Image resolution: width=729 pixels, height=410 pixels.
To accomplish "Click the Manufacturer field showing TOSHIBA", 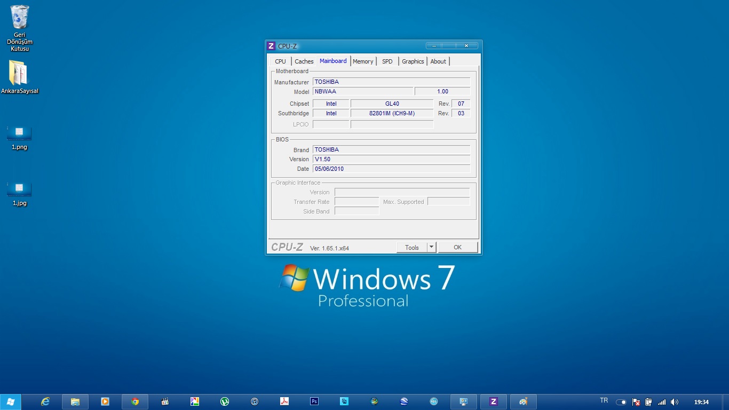I will coord(391,82).
